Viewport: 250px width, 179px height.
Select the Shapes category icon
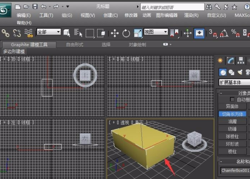point(231,72)
